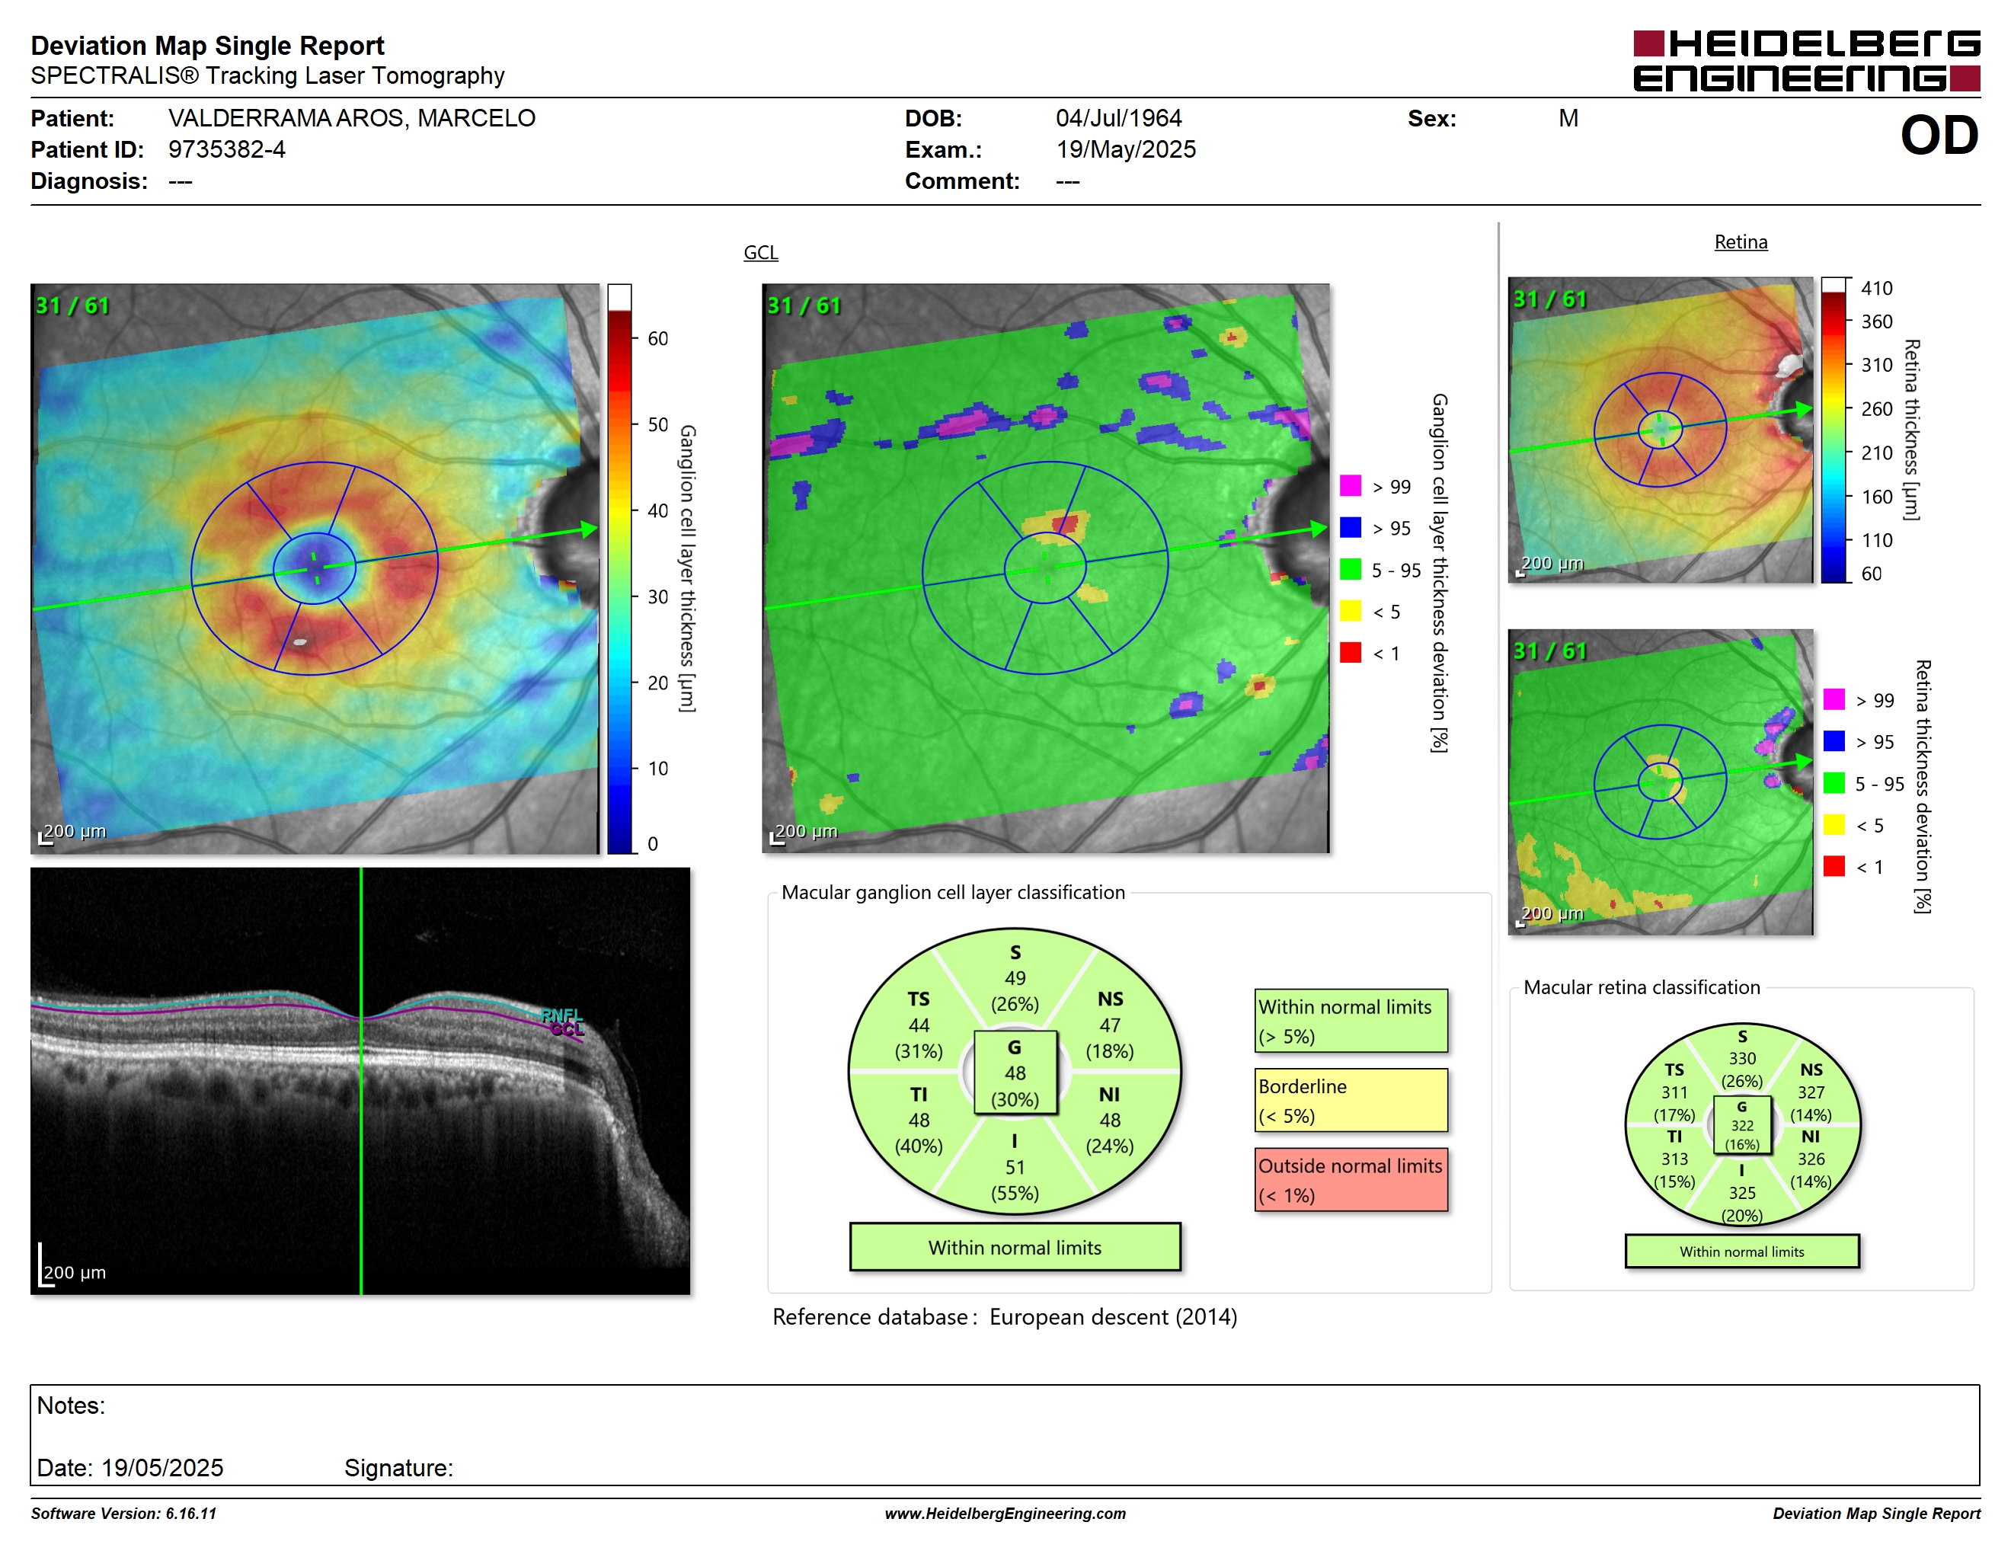
Task: Select the exam date 19/May/2025
Action: coord(1126,149)
